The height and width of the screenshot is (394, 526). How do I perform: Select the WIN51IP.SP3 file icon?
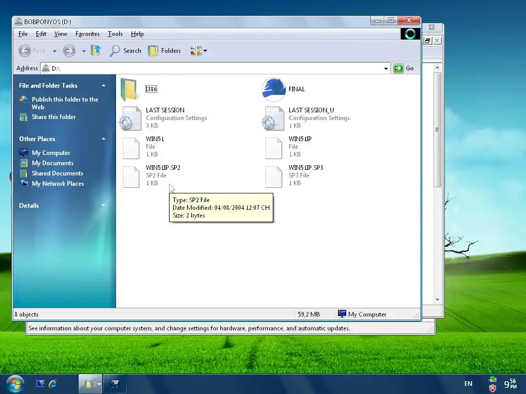[274, 176]
